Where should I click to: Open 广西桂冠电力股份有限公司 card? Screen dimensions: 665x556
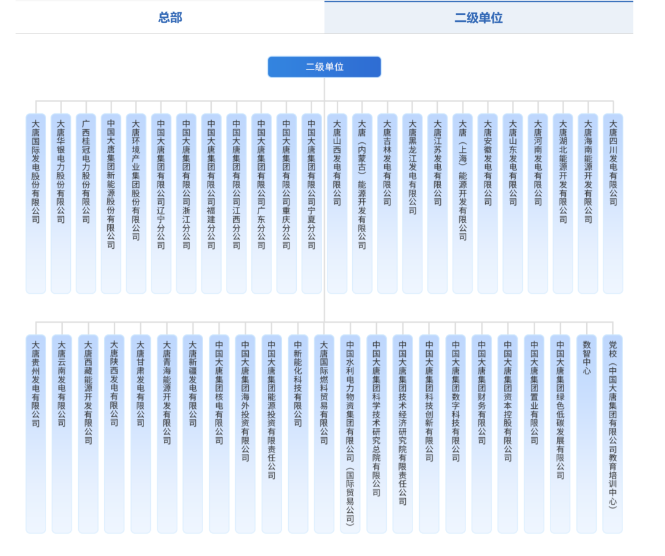(86, 204)
